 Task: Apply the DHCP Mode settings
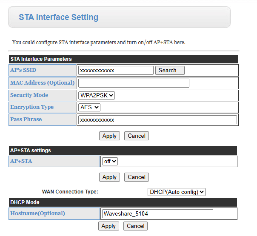coord(109,226)
